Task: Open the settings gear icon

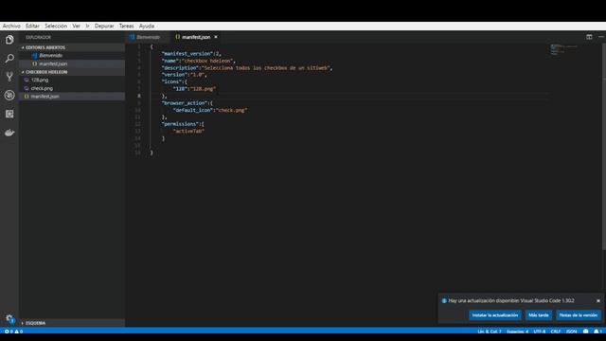Action: pos(9,319)
